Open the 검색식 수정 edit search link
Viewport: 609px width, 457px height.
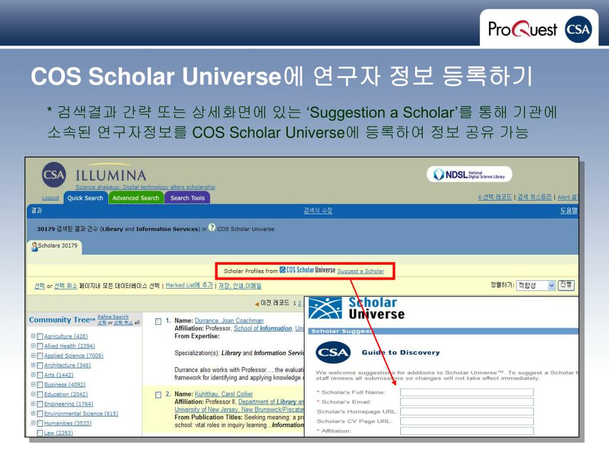click(318, 211)
